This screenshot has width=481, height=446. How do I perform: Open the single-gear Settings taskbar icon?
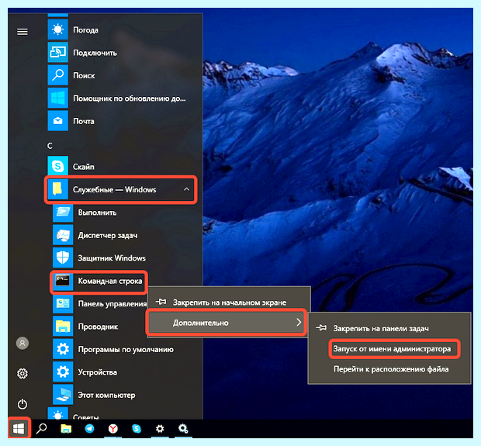pyautogui.click(x=160, y=428)
